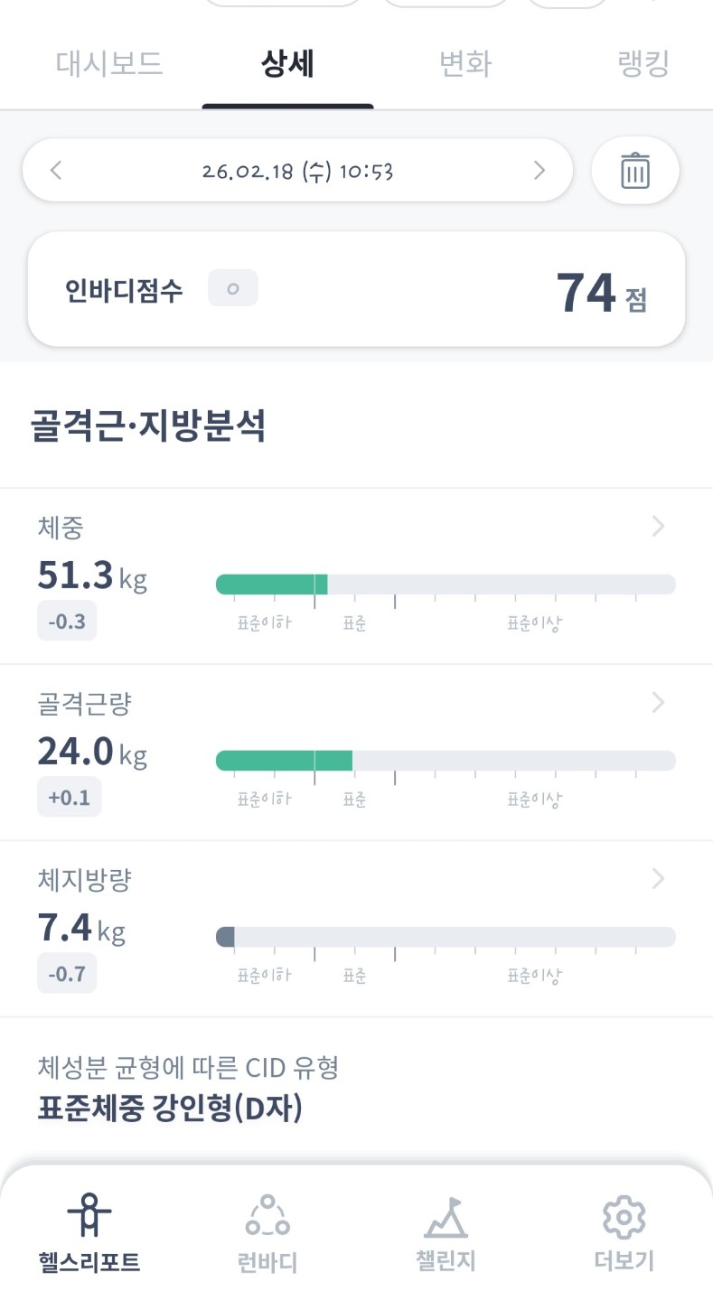
Task: Tap the date 26.02.18 (수) 10:53
Action: [297, 170]
